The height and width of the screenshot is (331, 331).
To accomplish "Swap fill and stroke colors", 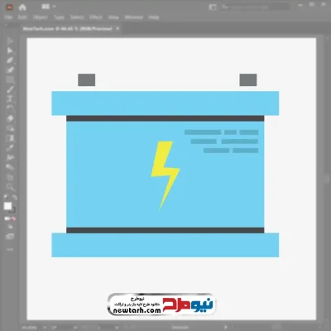I will pyautogui.click(x=14, y=197).
